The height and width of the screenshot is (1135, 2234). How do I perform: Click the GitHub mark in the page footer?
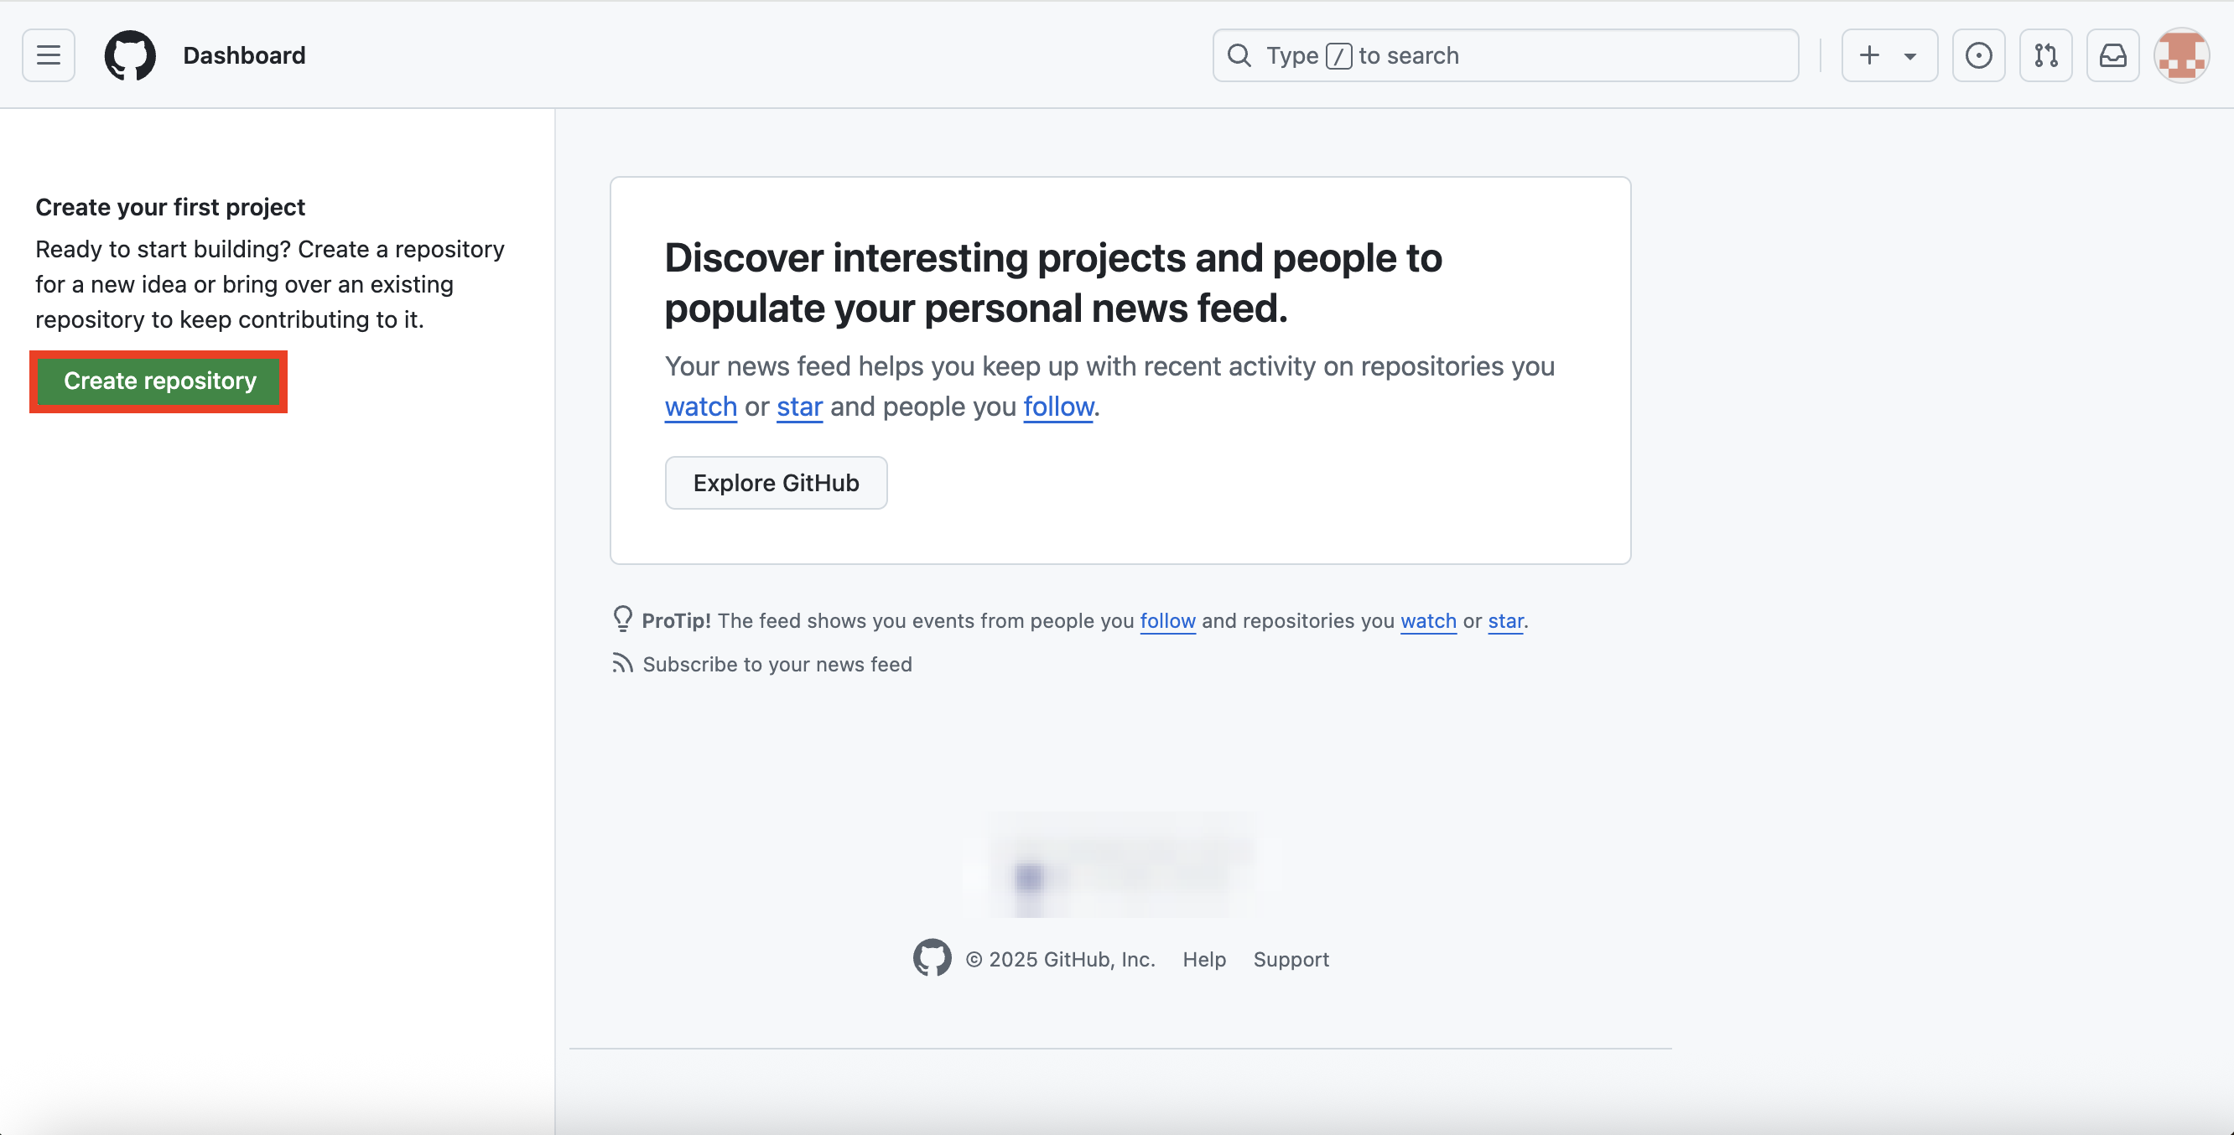[933, 958]
